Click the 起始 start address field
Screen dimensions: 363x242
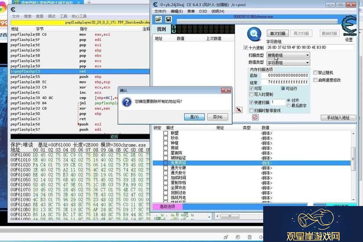[285, 75]
